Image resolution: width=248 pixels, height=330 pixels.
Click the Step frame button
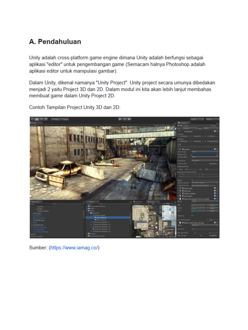click(x=129, y=119)
